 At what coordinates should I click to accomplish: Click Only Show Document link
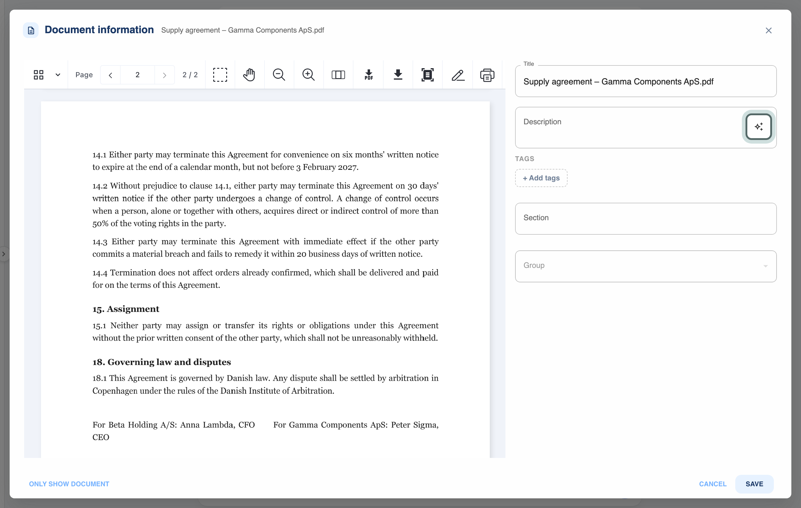pyautogui.click(x=69, y=484)
